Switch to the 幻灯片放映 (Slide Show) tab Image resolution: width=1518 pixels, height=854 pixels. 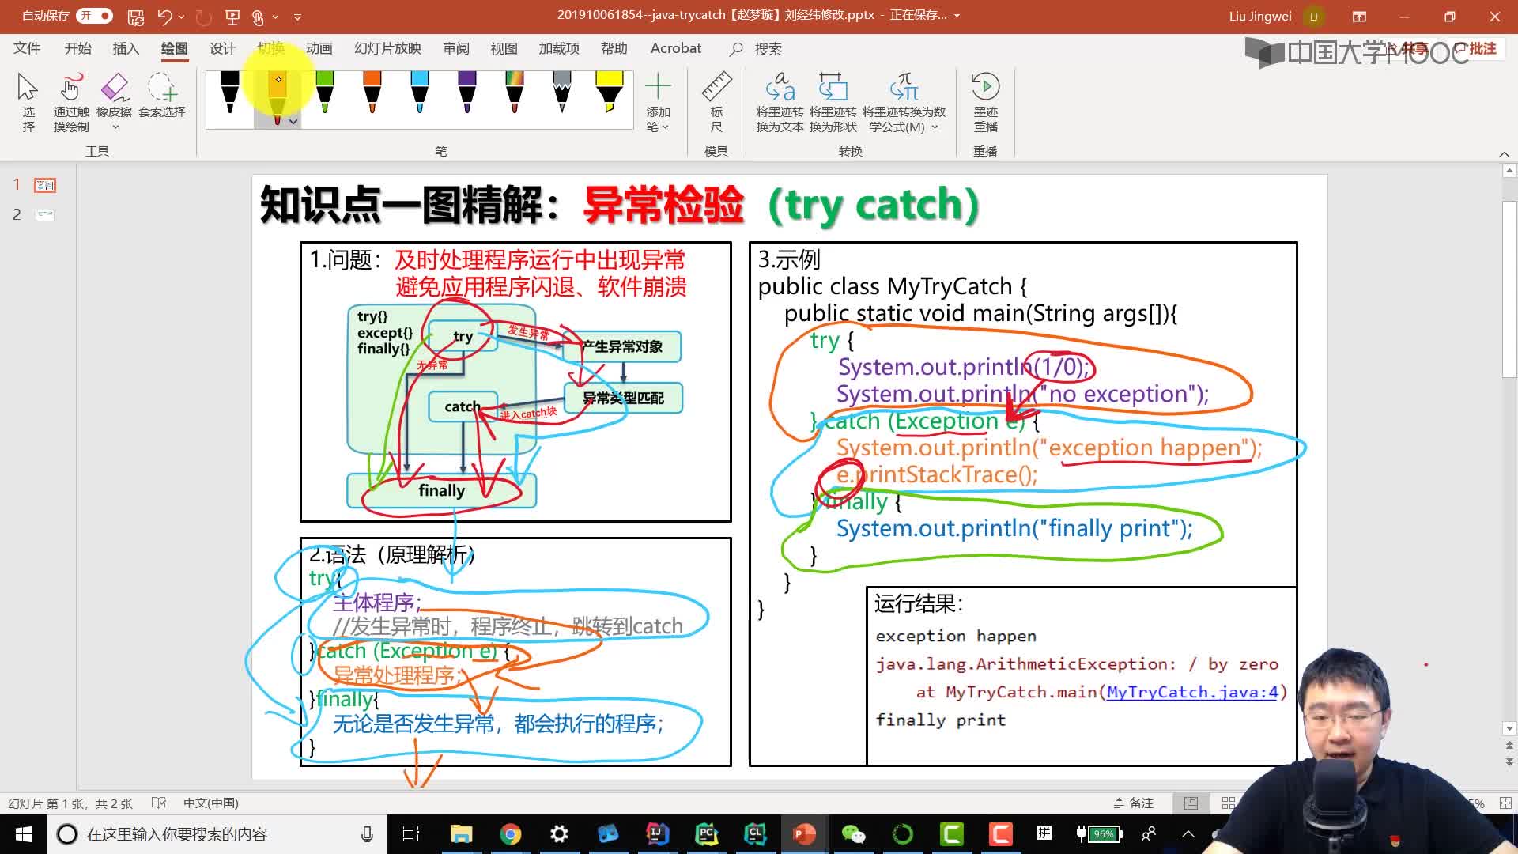[387, 48]
